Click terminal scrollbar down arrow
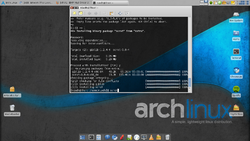 pos(189,91)
